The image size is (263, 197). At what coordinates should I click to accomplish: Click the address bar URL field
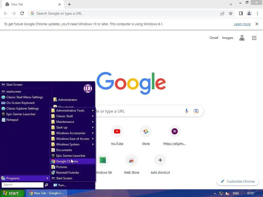coord(124,13)
